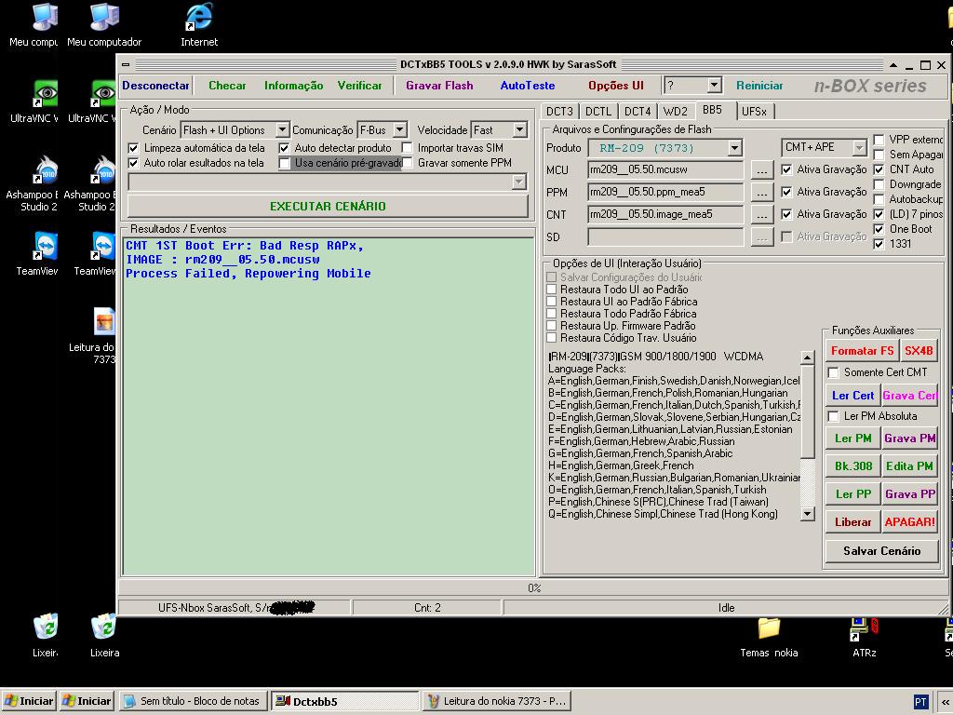
Task: Enable Ler PM Absoluta checkbox
Action: click(x=834, y=416)
